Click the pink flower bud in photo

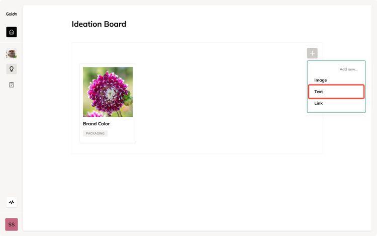(95, 114)
